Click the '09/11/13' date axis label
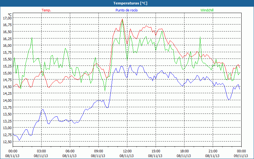This screenshot has width=254, height=159. (241, 156)
